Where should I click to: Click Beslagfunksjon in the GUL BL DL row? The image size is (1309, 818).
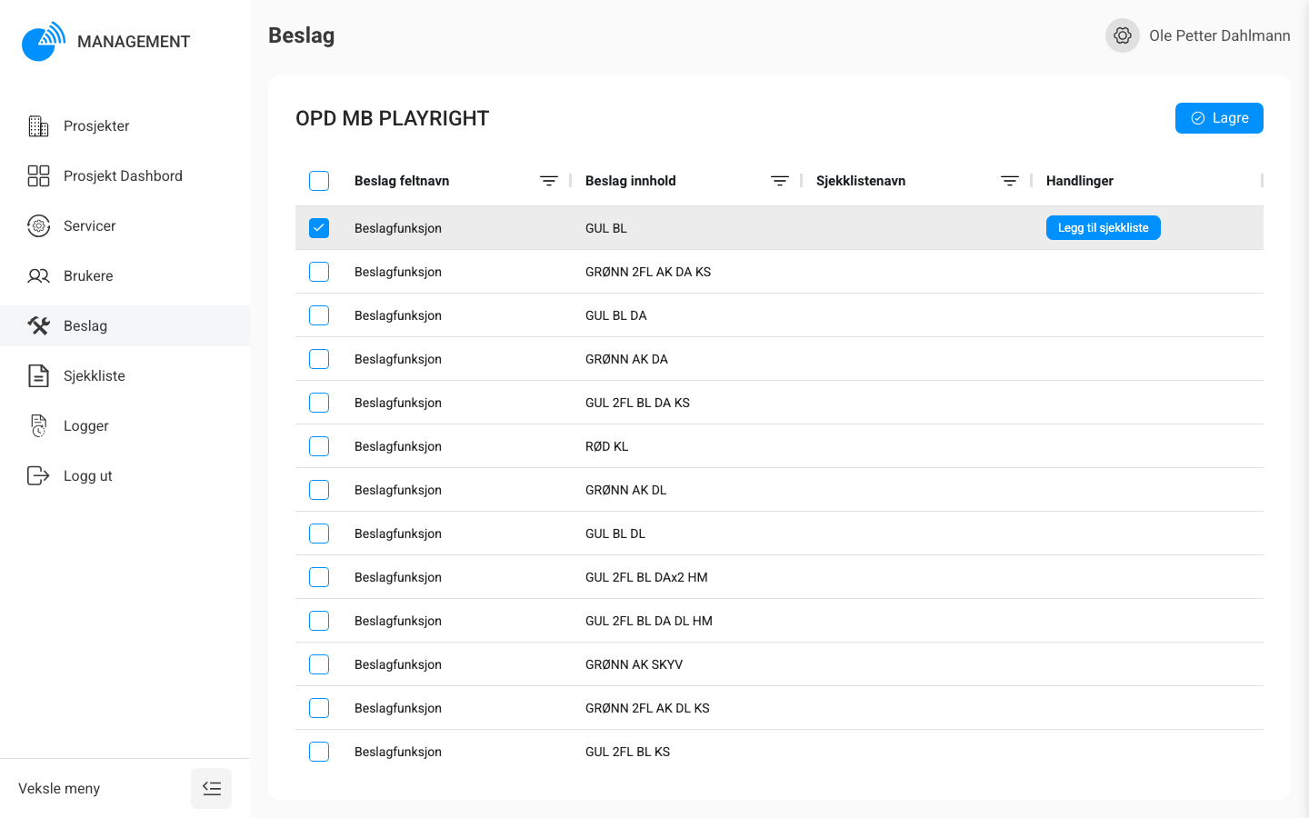[x=398, y=534]
